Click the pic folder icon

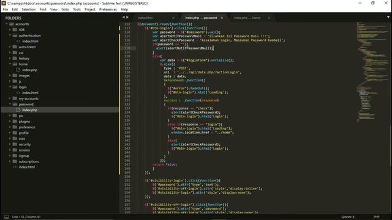15,116
